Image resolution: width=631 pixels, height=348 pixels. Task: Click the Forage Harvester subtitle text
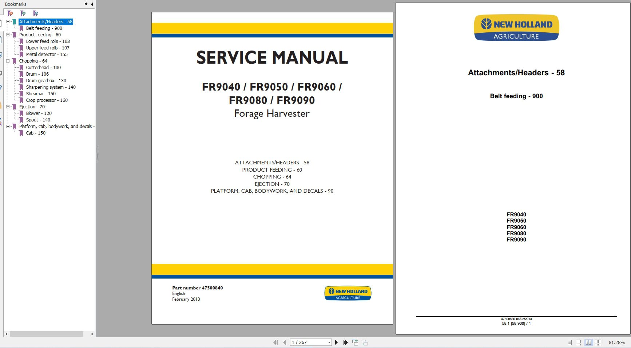[x=272, y=113]
